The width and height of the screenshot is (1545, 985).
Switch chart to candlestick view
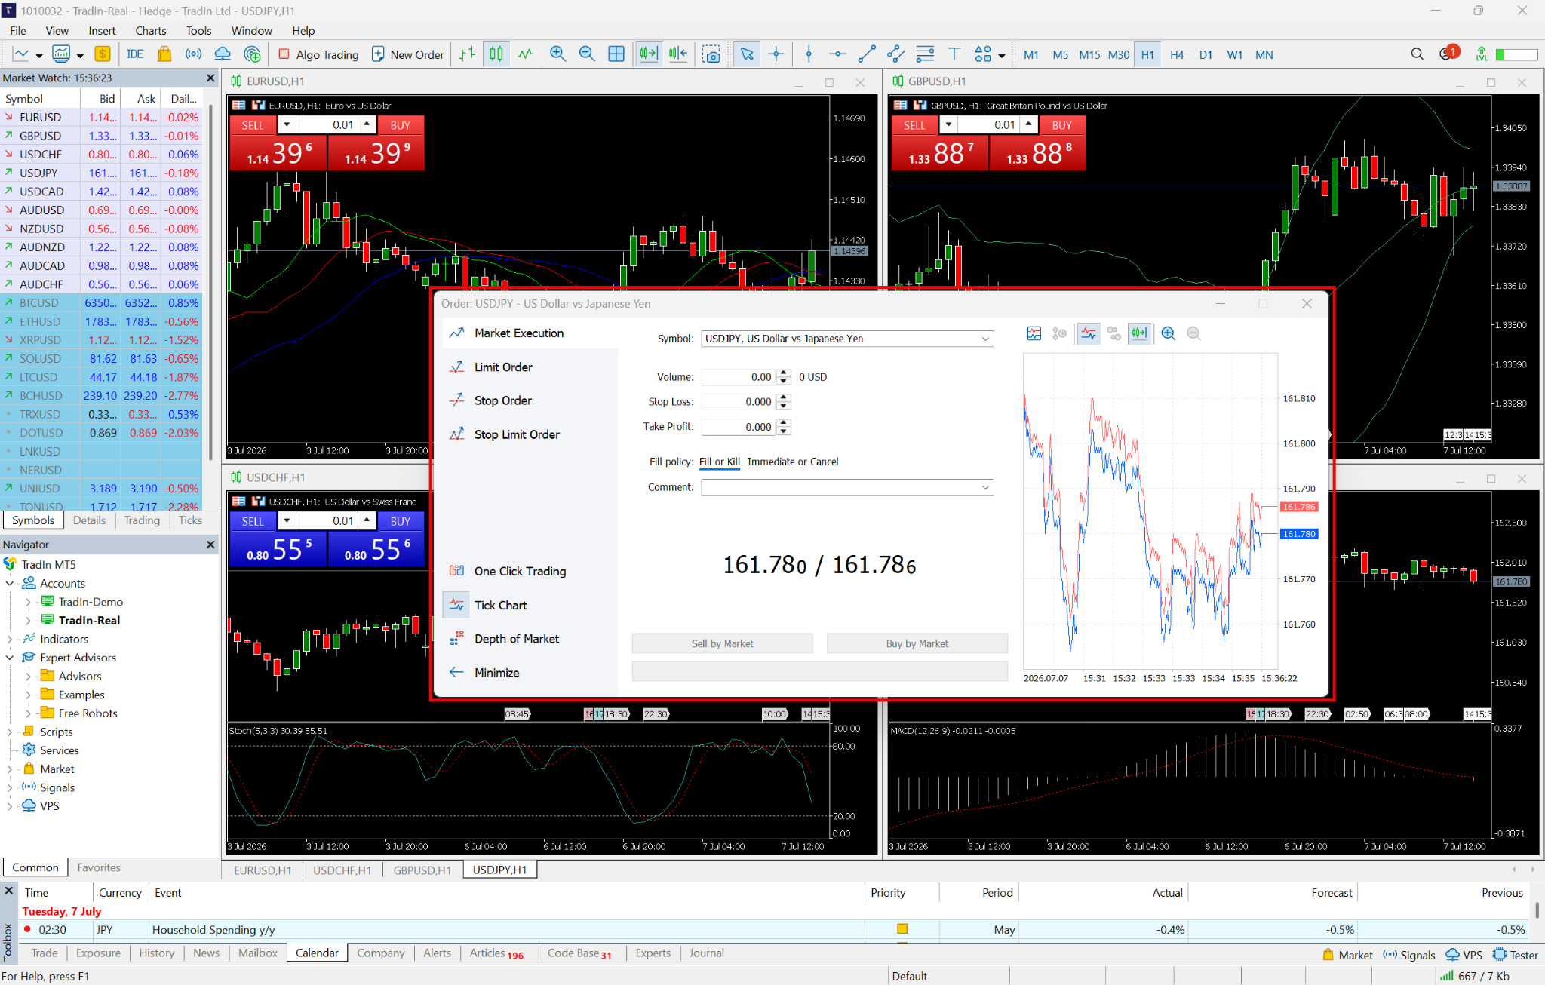pyautogui.click(x=496, y=54)
